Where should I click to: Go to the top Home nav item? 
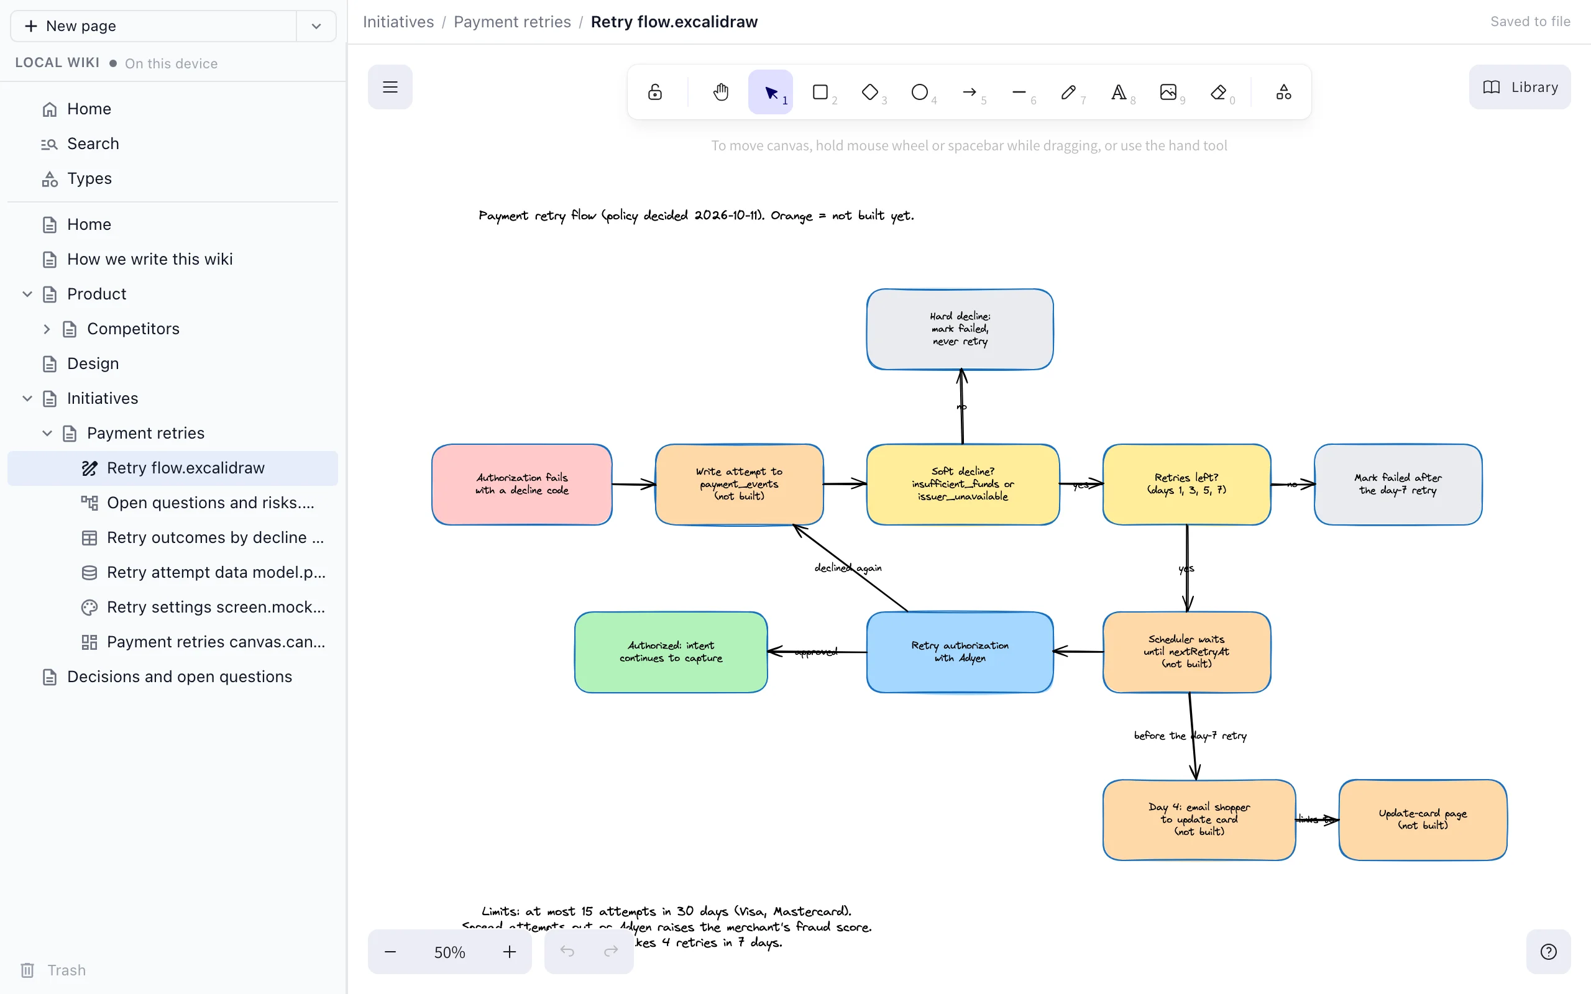(173, 109)
